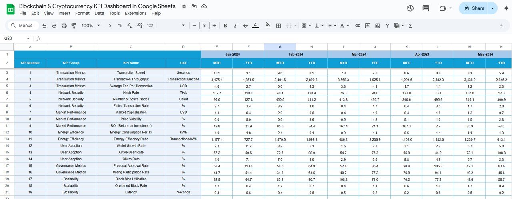
Task: Format as percent
Action: click(x=120, y=26)
